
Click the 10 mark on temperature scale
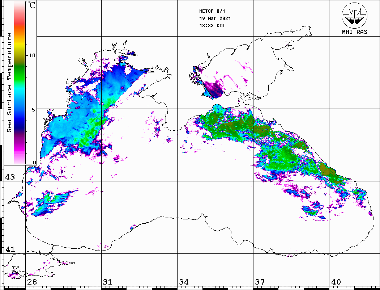[x=32, y=55]
